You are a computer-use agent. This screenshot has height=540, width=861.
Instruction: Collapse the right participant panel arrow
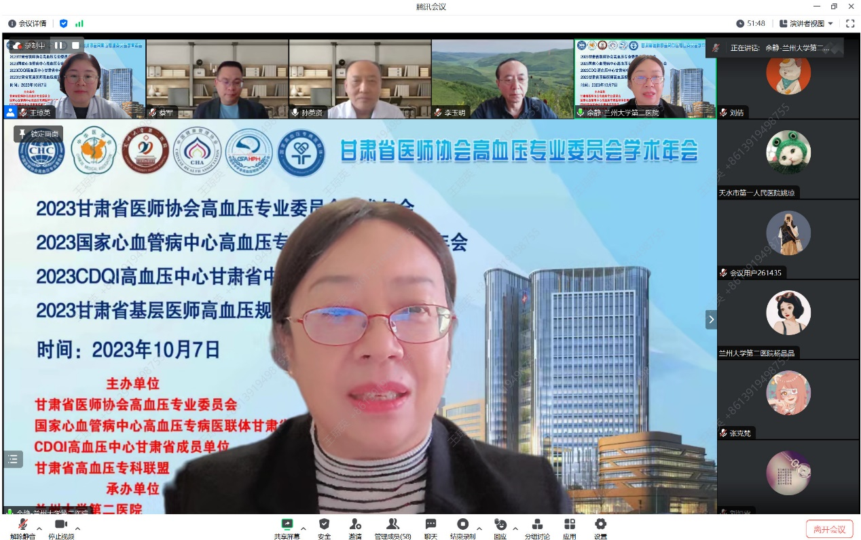tap(711, 319)
